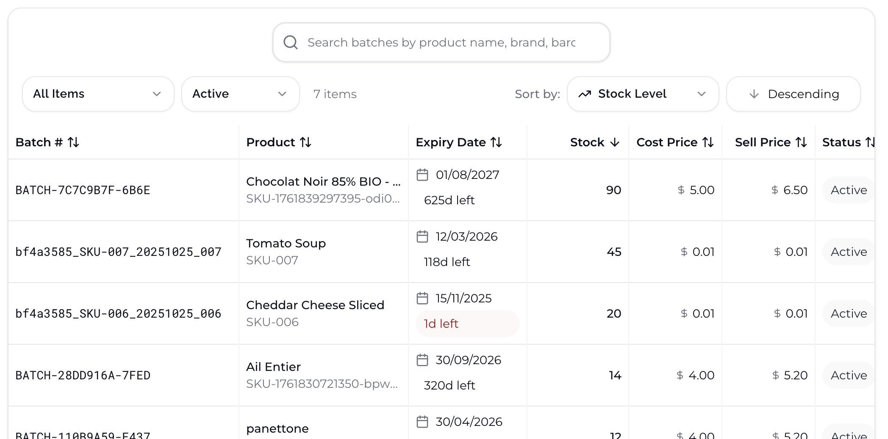This screenshot has width=888, height=439.
Task: Click the calendar icon on the Ail Entier row
Action: 422,360
